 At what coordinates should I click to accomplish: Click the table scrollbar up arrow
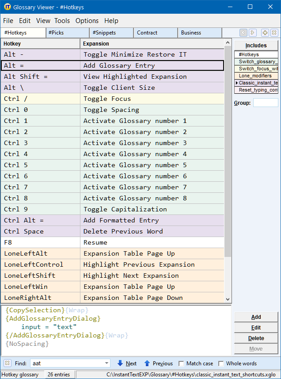coord(228,43)
